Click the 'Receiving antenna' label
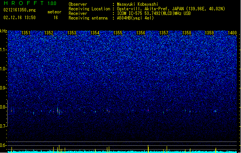 click(88, 18)
